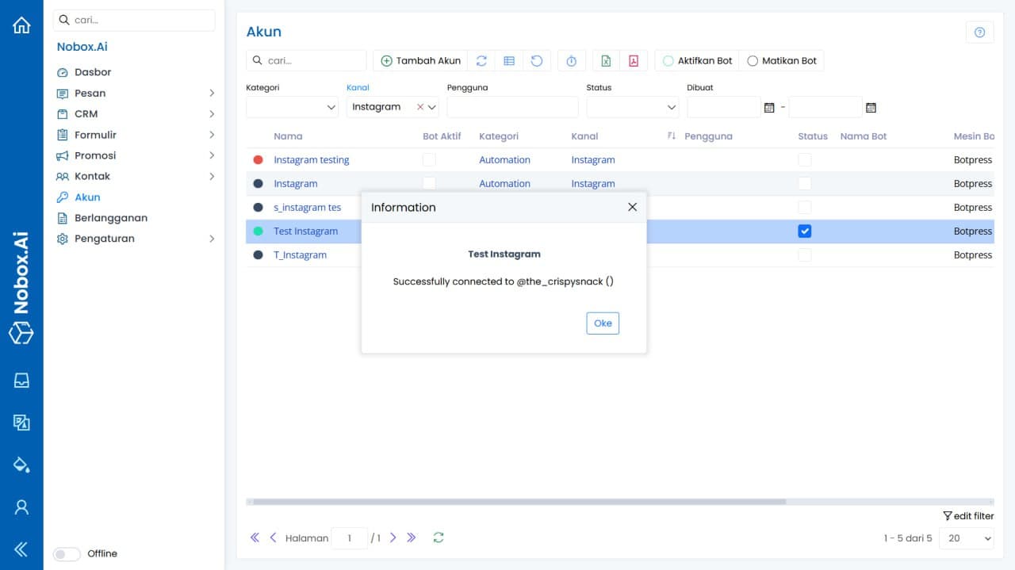The image size is (1015, 570).
Task: Export the account list to Excel
Action: pyautogui.click(x=605, y=60)
